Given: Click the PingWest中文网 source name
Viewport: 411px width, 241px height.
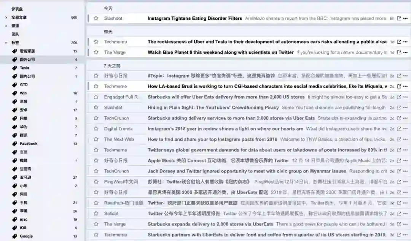Looking at the screenshot, I should 121,182.
